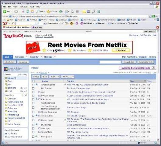Click the My Photos icon in sidebar
The width and height of the screenshot is (161, 146).
point(6,134)
